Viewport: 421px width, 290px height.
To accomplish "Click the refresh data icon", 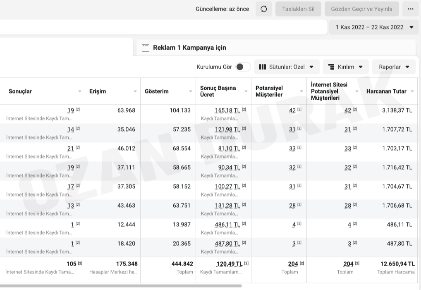I will [264, 9].
